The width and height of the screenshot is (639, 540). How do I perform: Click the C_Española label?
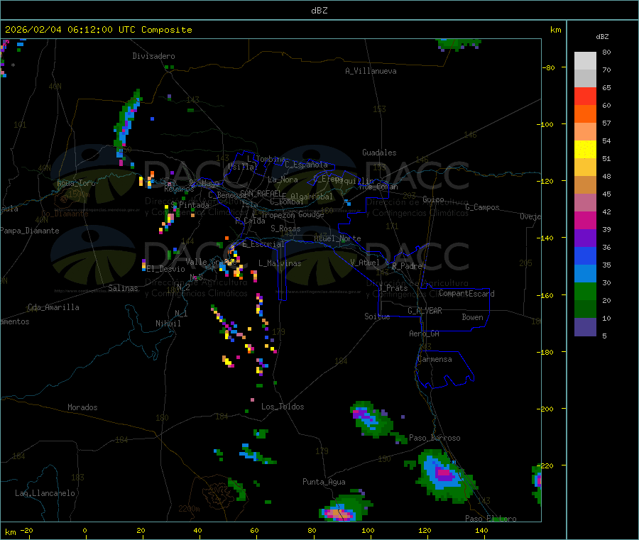pyautogui.click(x=307, y=165)
